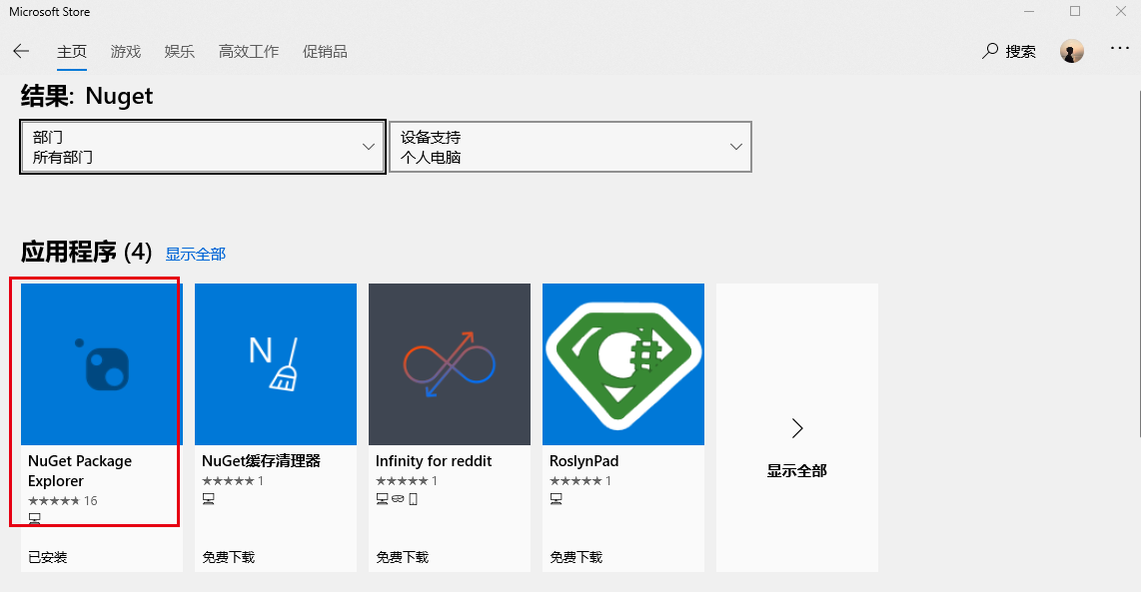
Task: Switch to the 游戏 games tab
Action: click(x=126, y=51)
